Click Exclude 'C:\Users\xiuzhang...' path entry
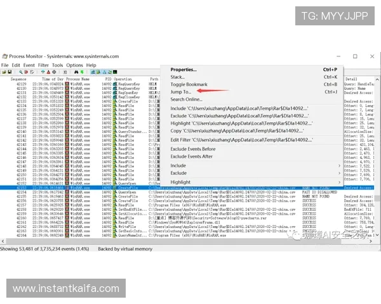This screenshot has width=381, height=304. (x=251, y=116)
